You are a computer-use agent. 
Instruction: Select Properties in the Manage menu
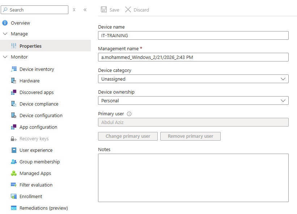(30, 46)
